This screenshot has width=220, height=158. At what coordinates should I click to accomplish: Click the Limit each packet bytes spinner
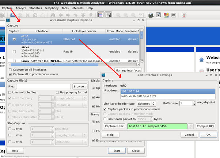[x=152, y=119]
